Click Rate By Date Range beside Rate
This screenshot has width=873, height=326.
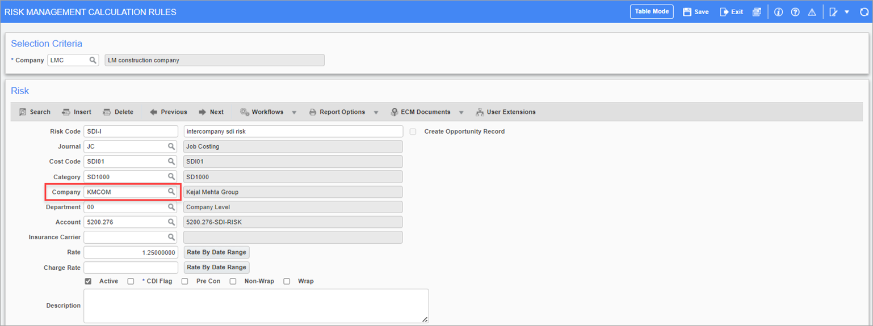click(216, 252)
